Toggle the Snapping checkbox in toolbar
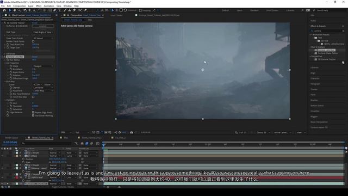This screenshot has width=348, height=196. click(140, 10)
